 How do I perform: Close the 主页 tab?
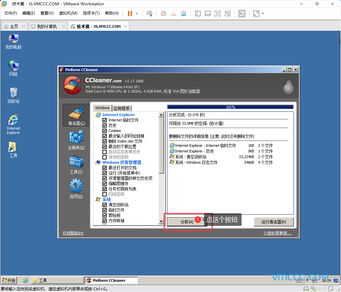24,26
